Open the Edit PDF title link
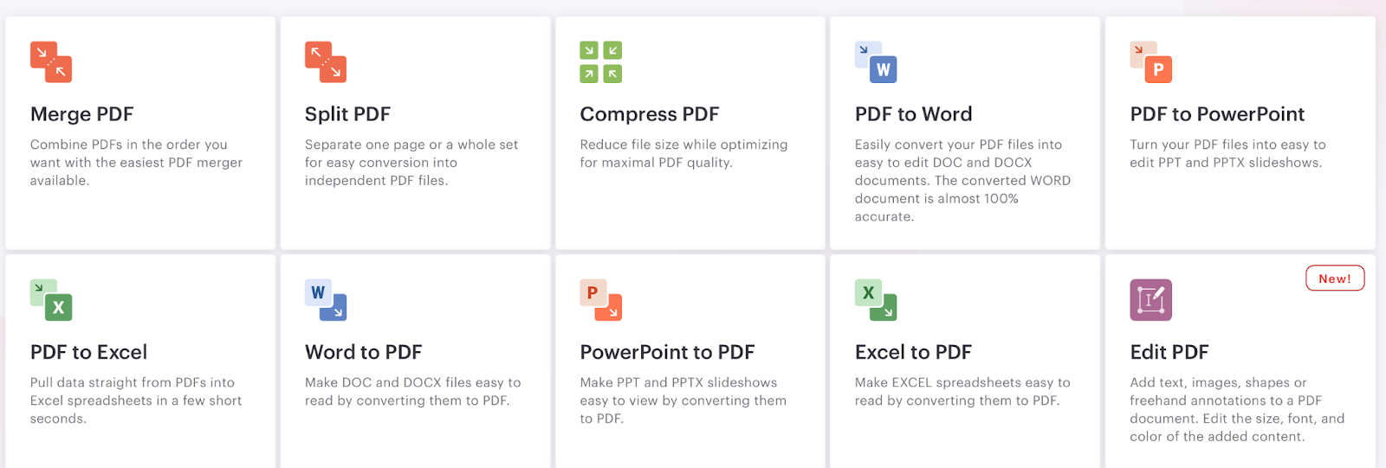The height and width of the screenshot is (468, 1386). click(1169, 352)
